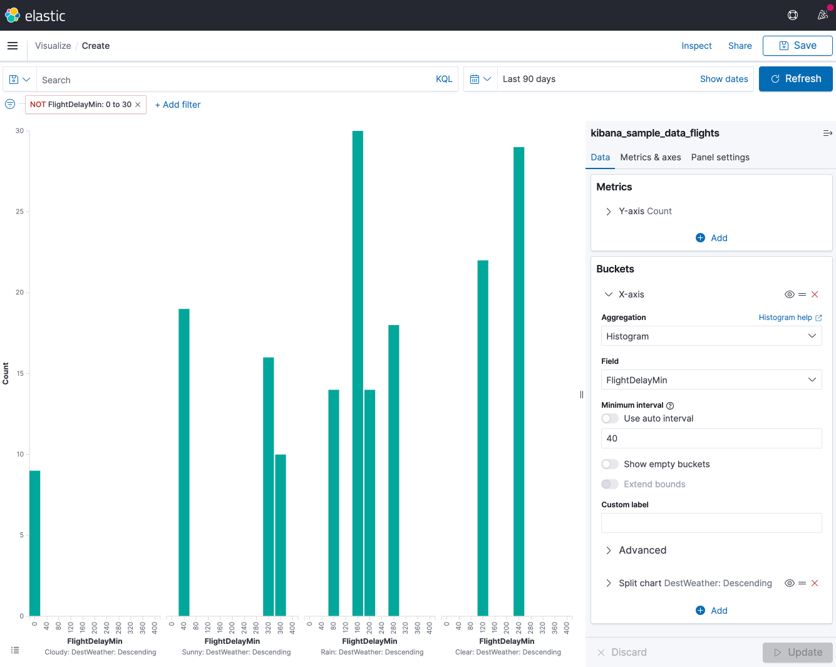The image size is (836, 667).
Task: Toggle Use auto interval switch
Action: point(610,418)
